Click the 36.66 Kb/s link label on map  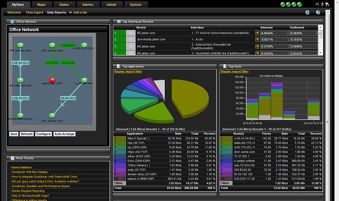point(68,98)
